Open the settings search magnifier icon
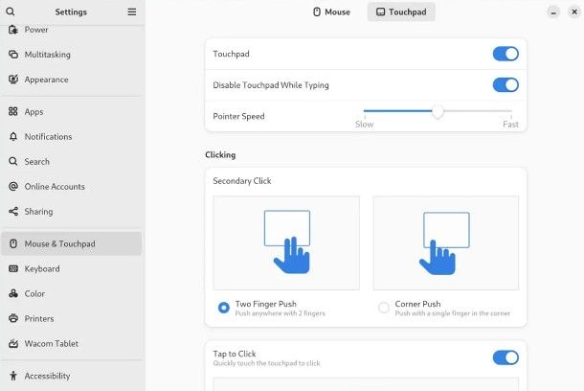This screenshot has width=584, height=391. coord(11,11)
